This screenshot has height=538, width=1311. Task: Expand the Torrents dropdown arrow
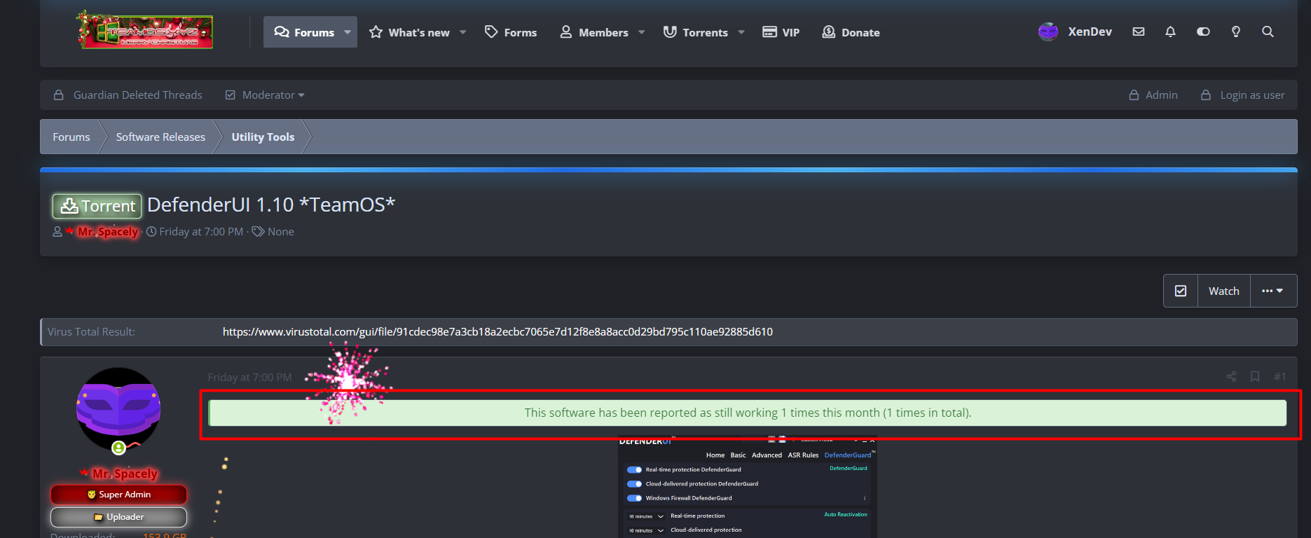pos(741,32)
